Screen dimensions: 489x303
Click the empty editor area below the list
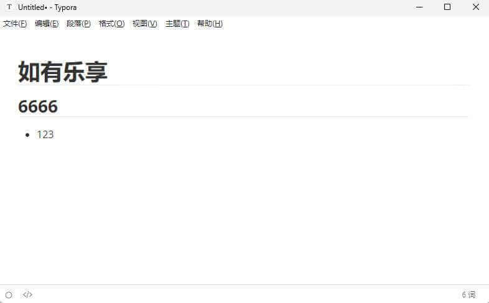pos(243,212)
